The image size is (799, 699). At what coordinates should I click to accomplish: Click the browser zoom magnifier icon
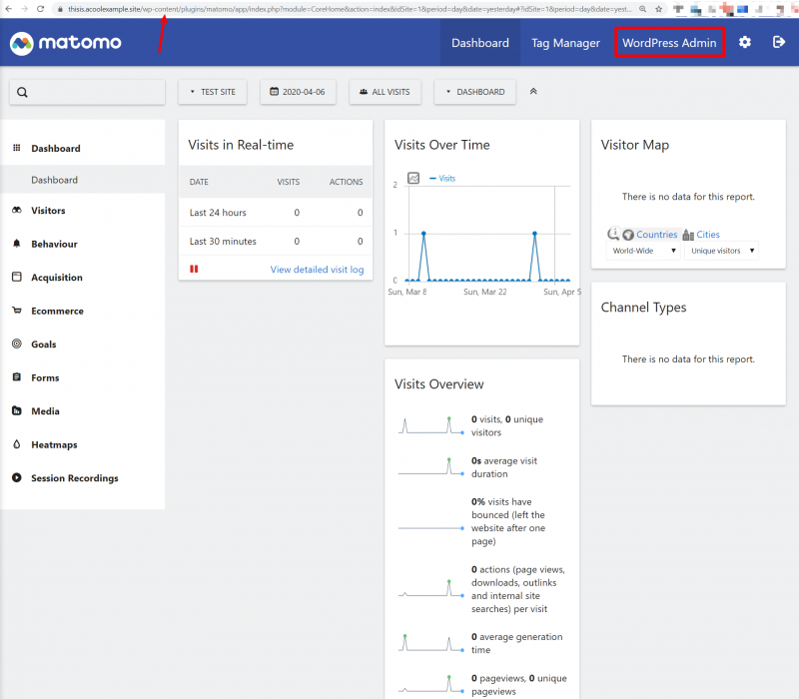click(643, 9)
